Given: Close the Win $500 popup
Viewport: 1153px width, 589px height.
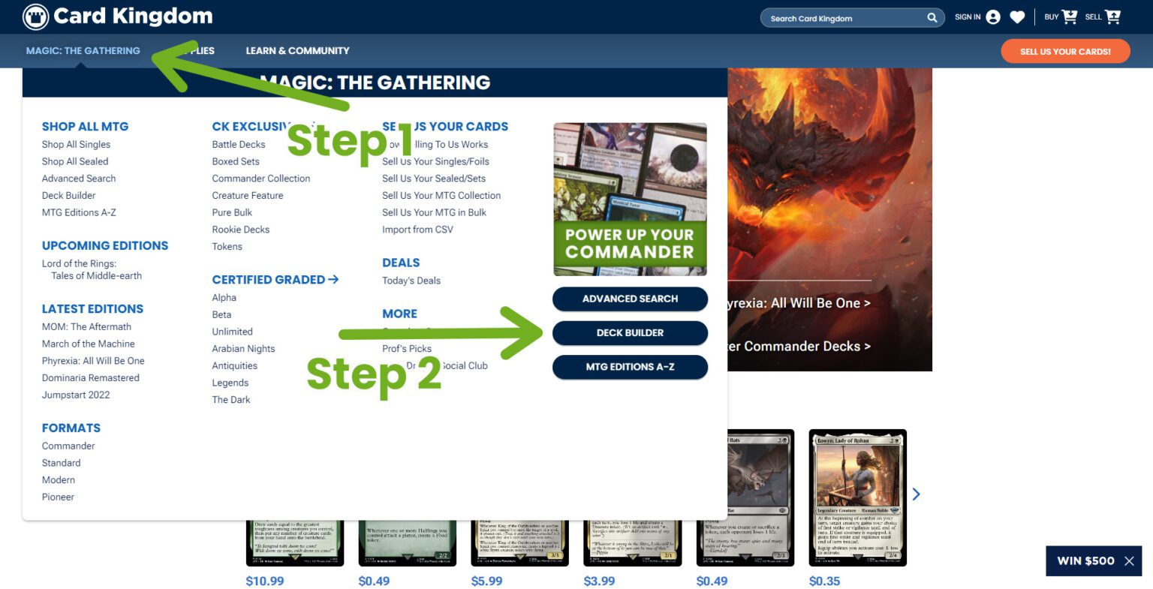Looking at the screenshot, I should 1129,561.
